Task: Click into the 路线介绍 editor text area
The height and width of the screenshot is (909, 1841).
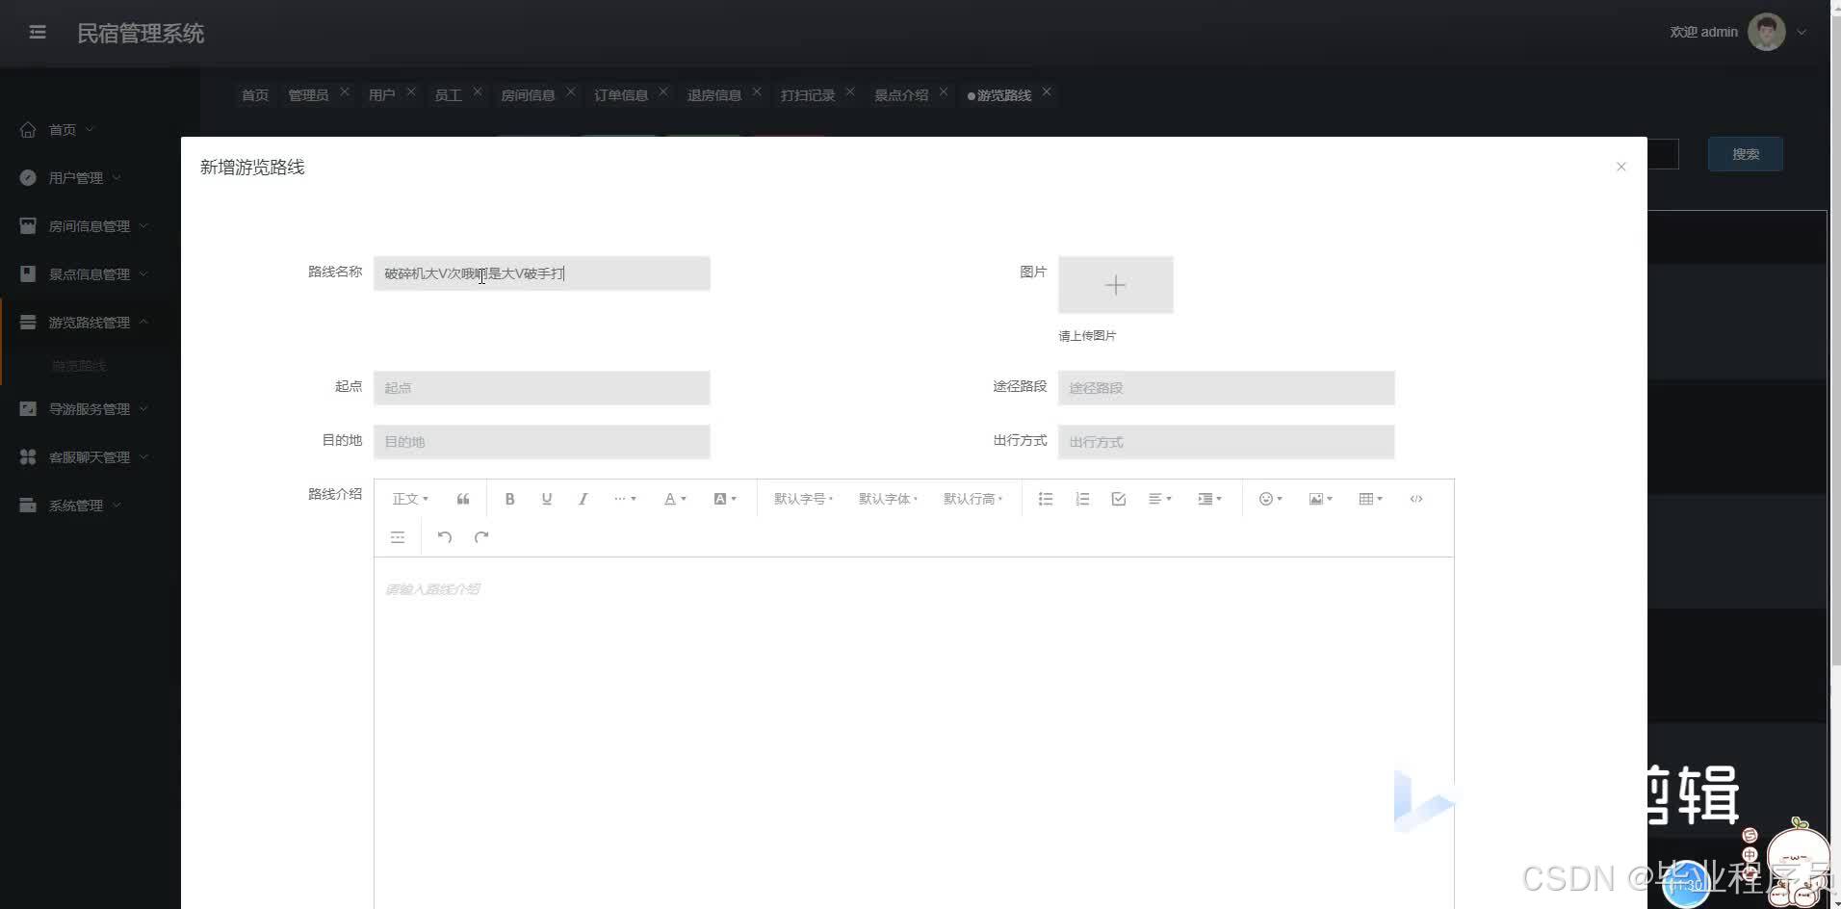Action: (914, 732)
